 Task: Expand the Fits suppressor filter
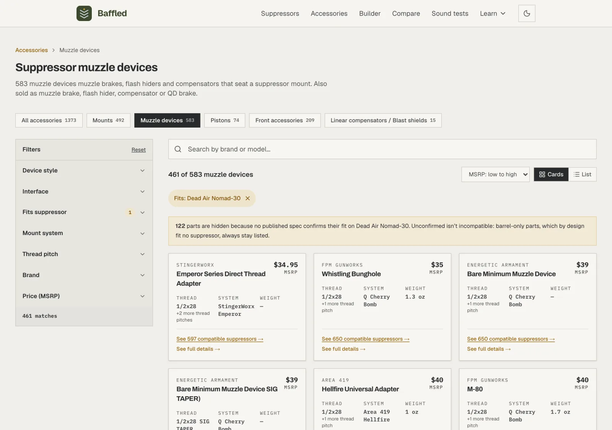[84, 212]
